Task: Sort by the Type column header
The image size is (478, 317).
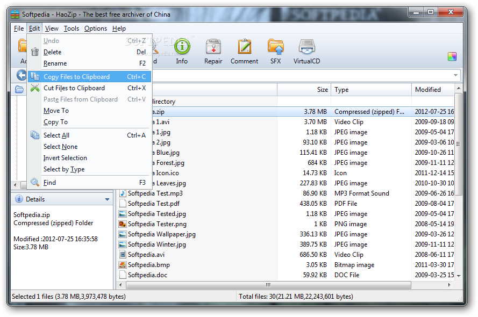Action: (372, 90)
